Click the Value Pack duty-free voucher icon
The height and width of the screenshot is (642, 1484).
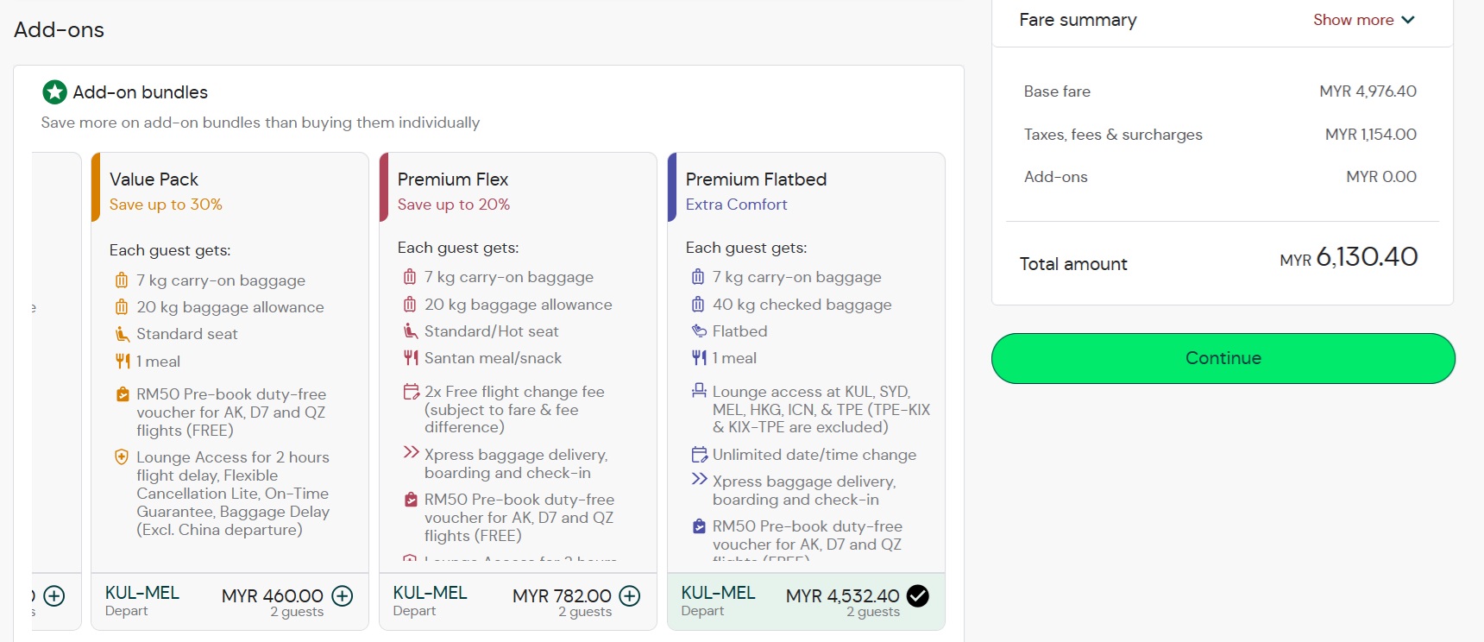coord(123,394)
